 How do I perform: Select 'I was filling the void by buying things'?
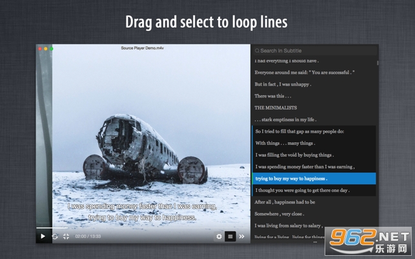tap(294, 155)
